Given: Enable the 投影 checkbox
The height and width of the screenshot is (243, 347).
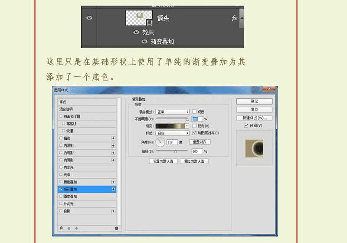Looking at the screenshot, I should 61,211.
